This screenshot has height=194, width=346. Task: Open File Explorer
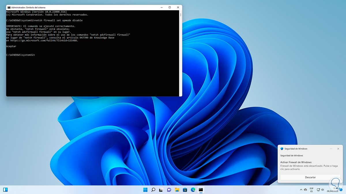coord(177,190)
